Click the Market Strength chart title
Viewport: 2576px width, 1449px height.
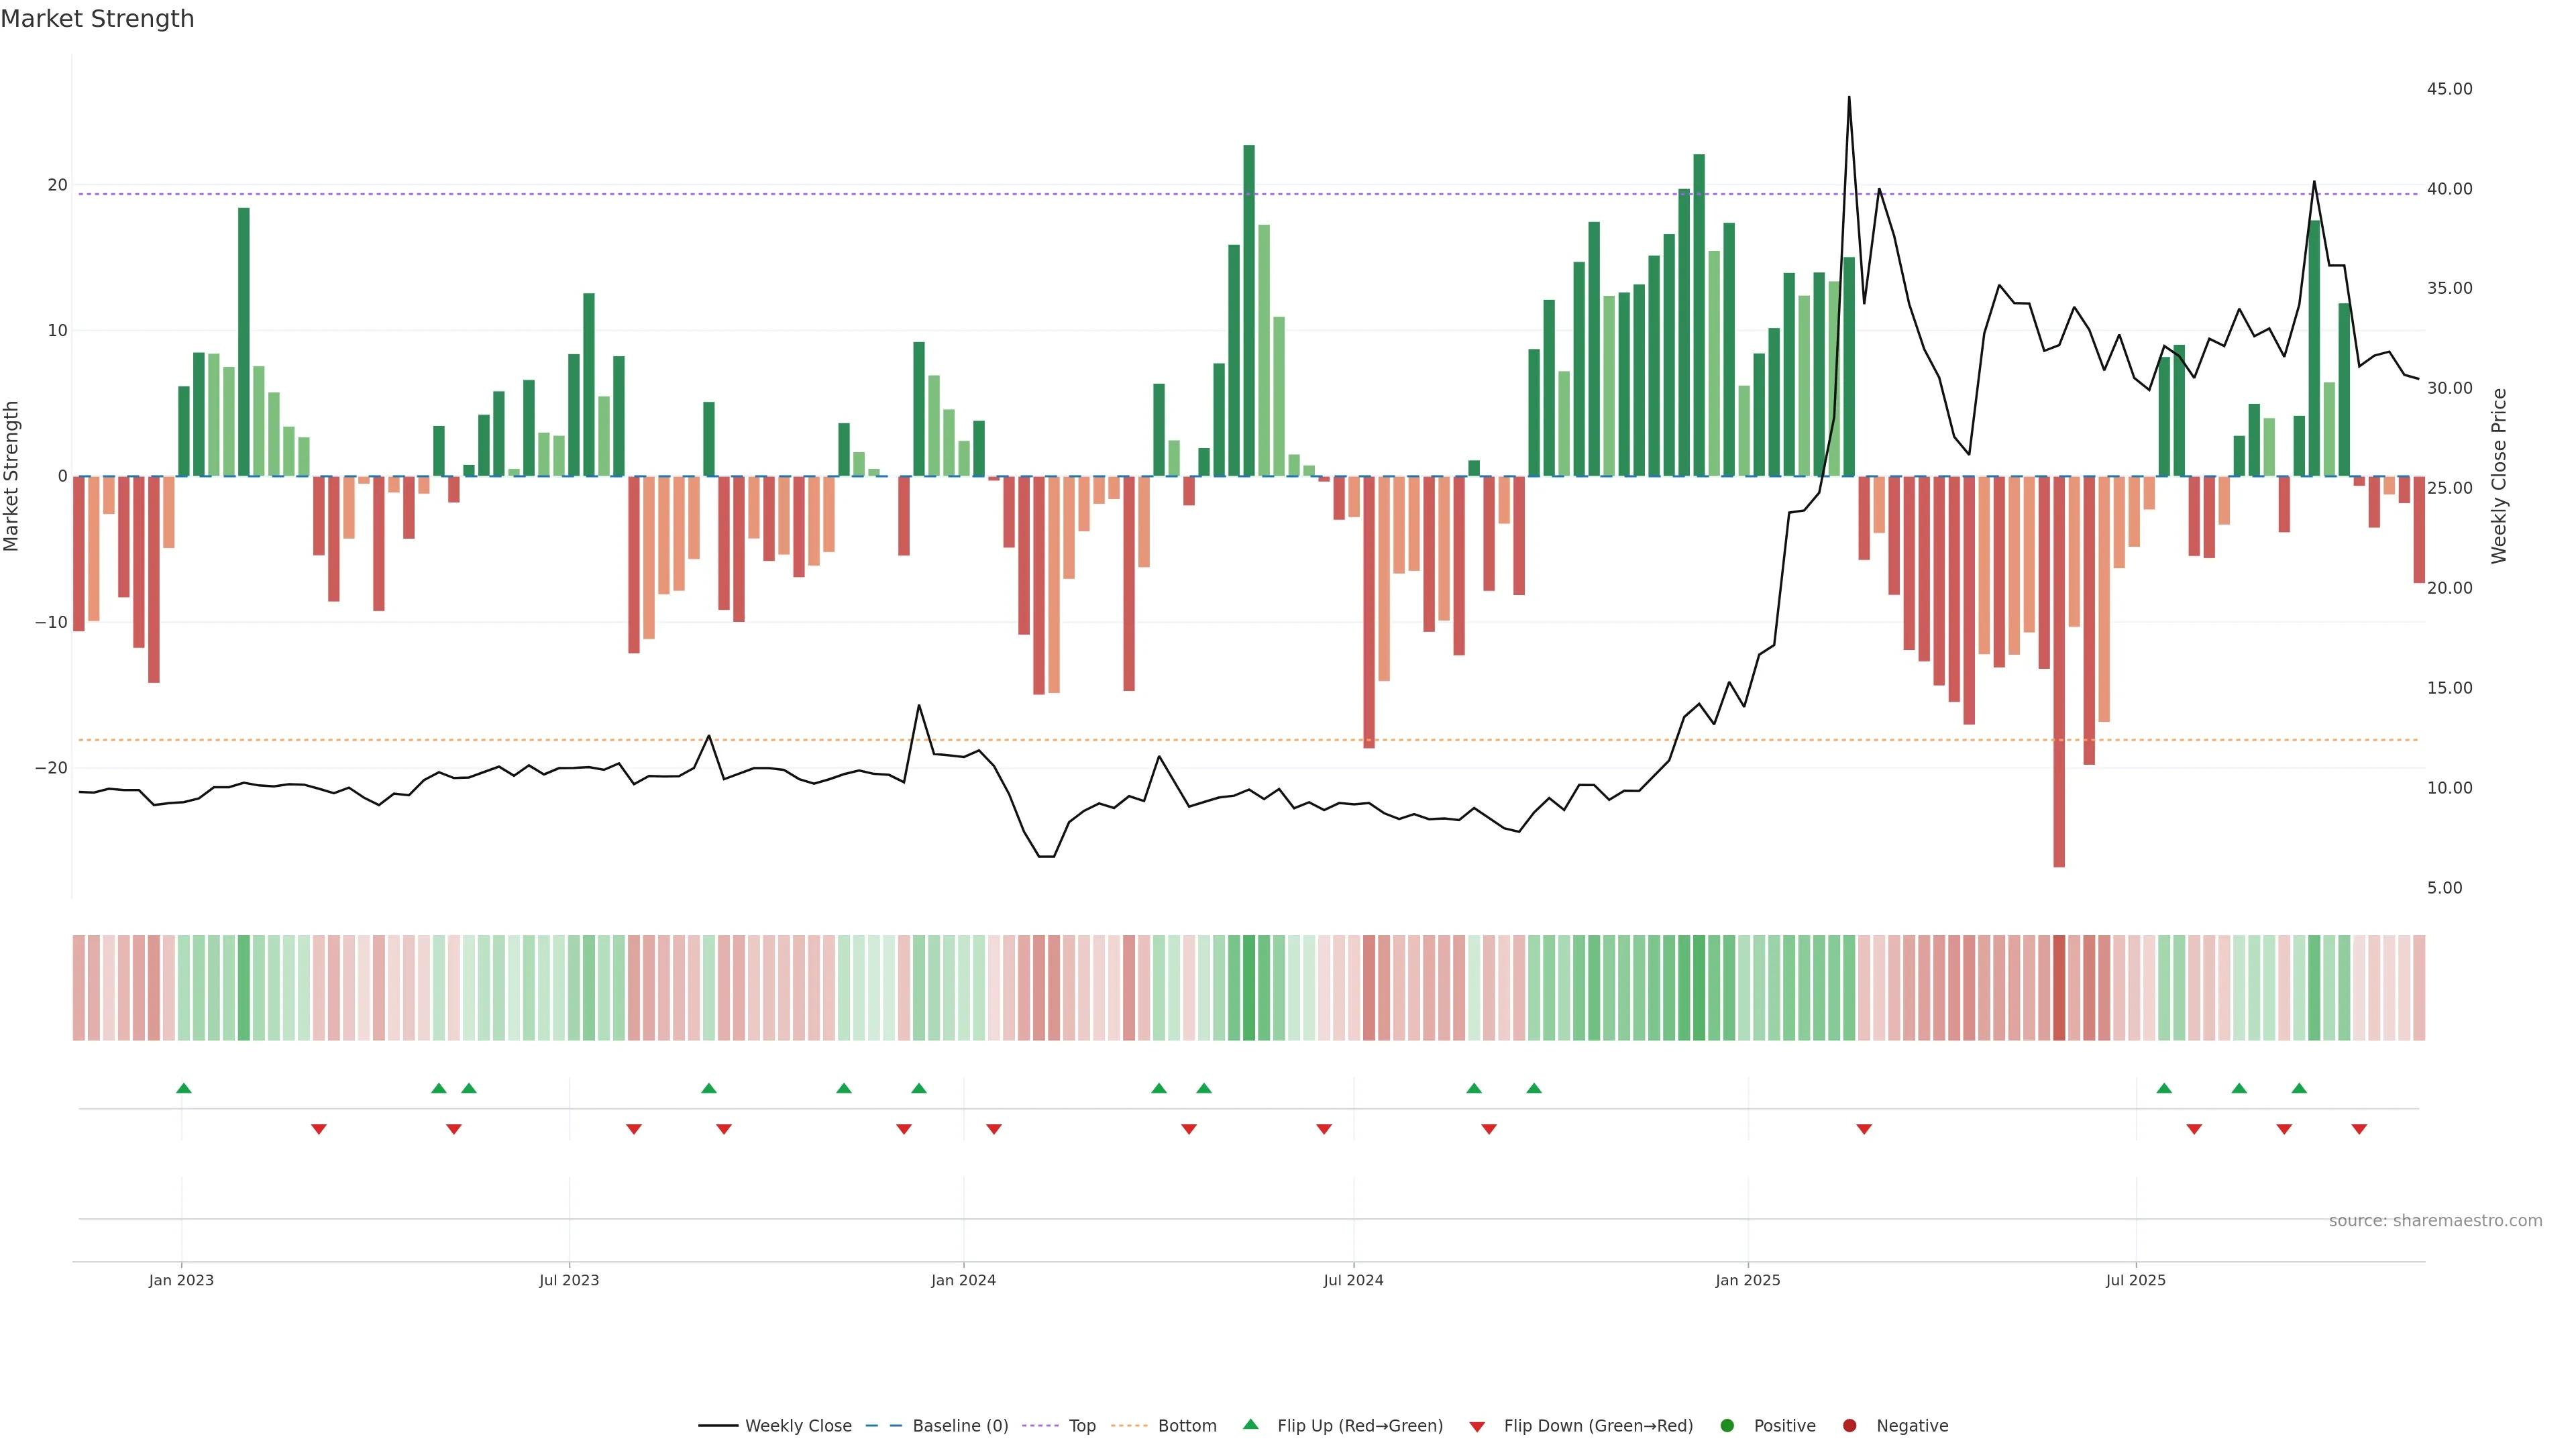pyautogui.click(x=97, y=19)
